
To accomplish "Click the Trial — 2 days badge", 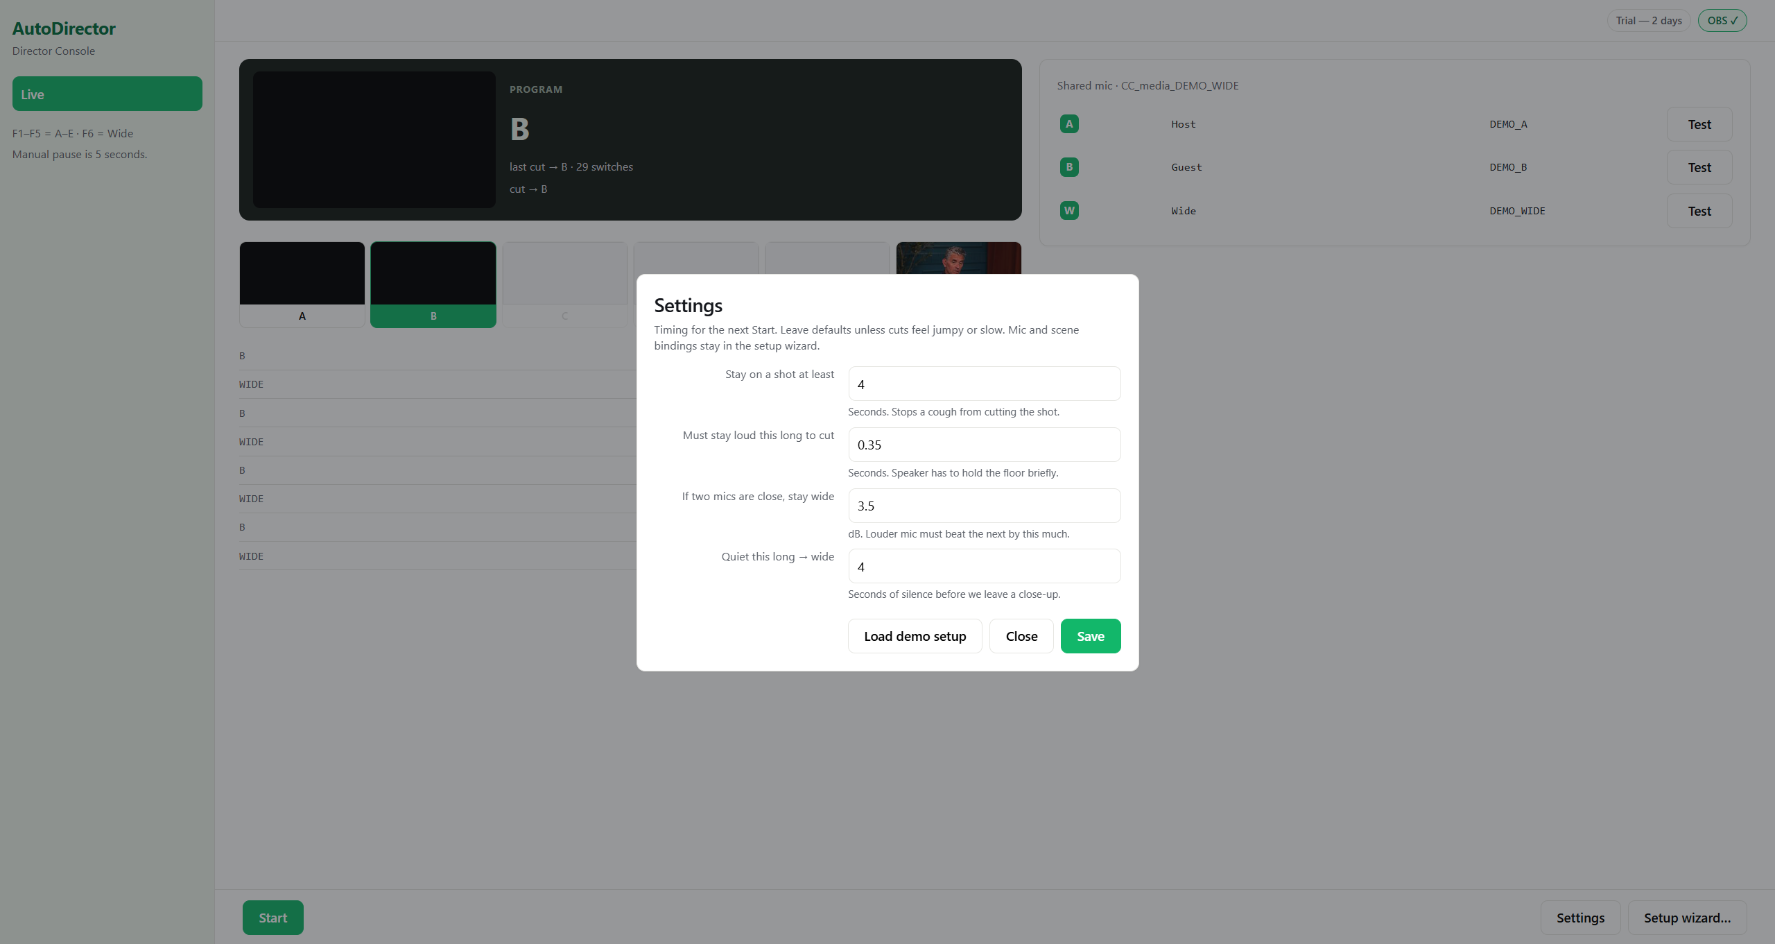I will [1649, 21].
